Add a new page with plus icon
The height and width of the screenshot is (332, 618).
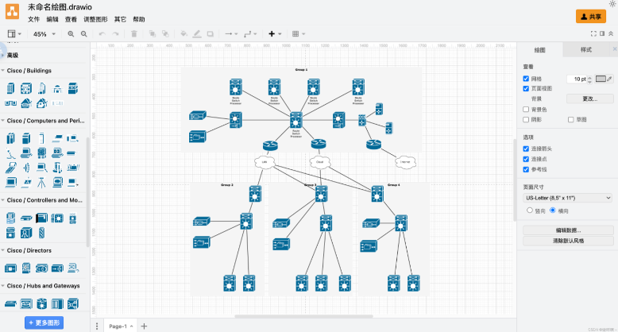[144, 326]
